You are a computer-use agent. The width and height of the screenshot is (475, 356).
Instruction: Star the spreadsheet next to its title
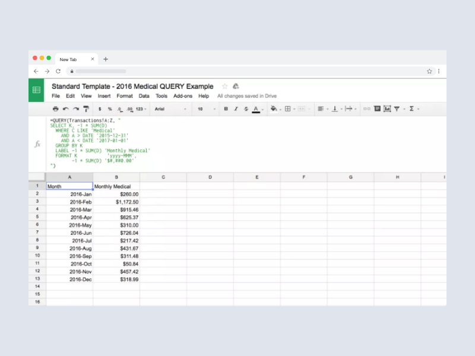[224, 86]
